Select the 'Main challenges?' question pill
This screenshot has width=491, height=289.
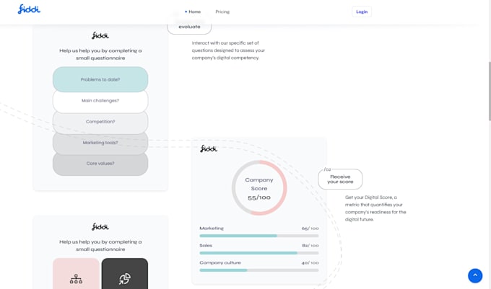(100, 101)
